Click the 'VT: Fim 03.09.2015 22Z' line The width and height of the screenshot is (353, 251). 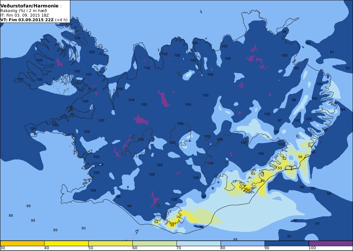coord(27,19)
